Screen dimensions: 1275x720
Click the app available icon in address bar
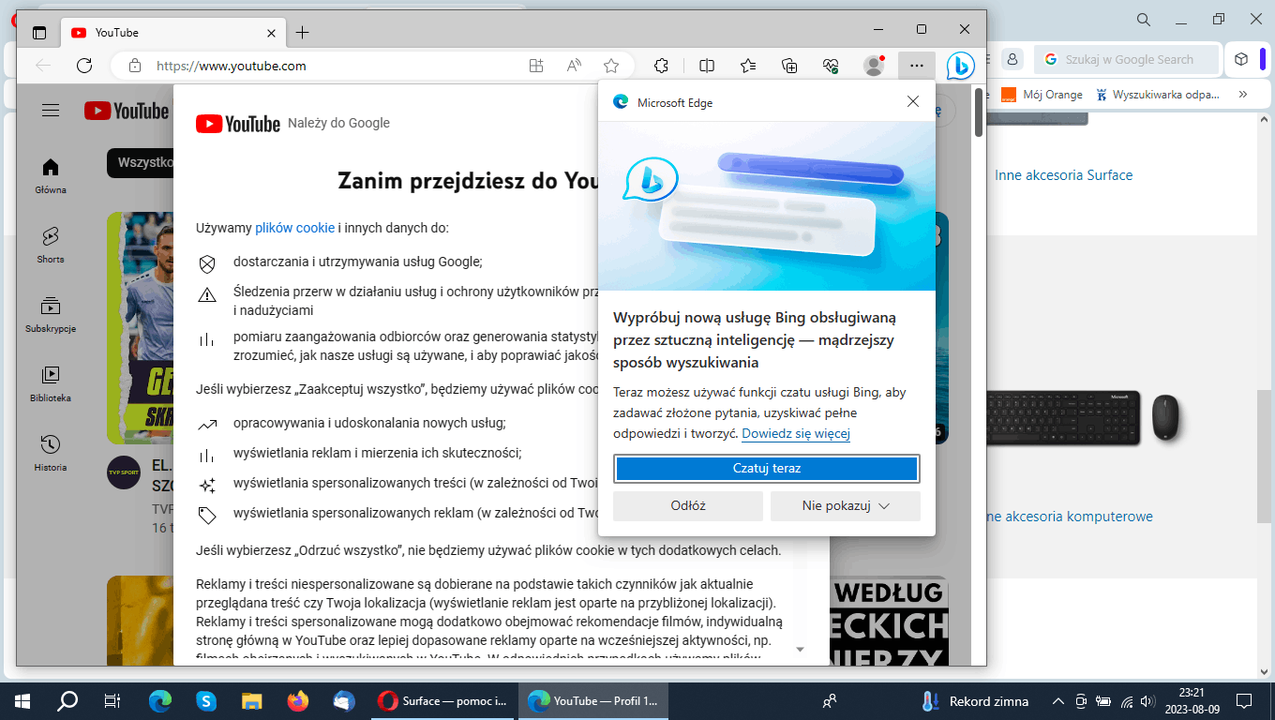[536, 66]
